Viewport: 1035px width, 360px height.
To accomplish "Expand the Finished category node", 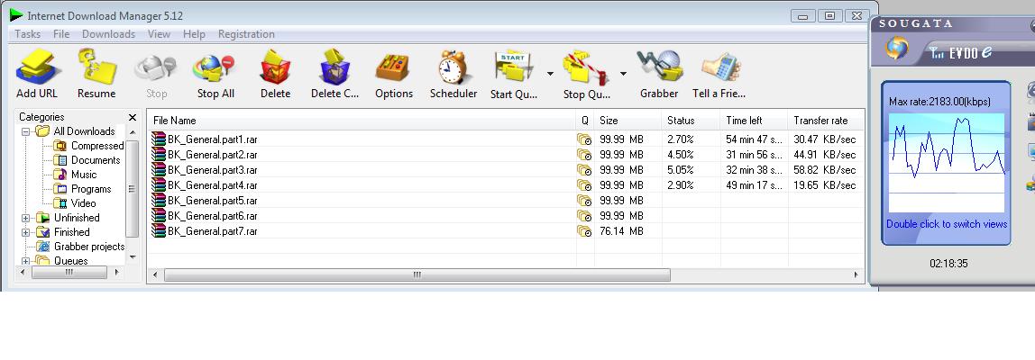I will pos(26,232).
